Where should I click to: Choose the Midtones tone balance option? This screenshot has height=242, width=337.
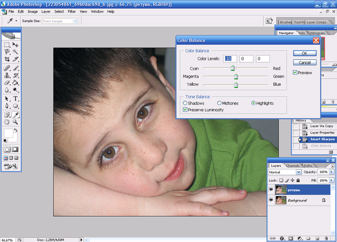coord(219,103)
